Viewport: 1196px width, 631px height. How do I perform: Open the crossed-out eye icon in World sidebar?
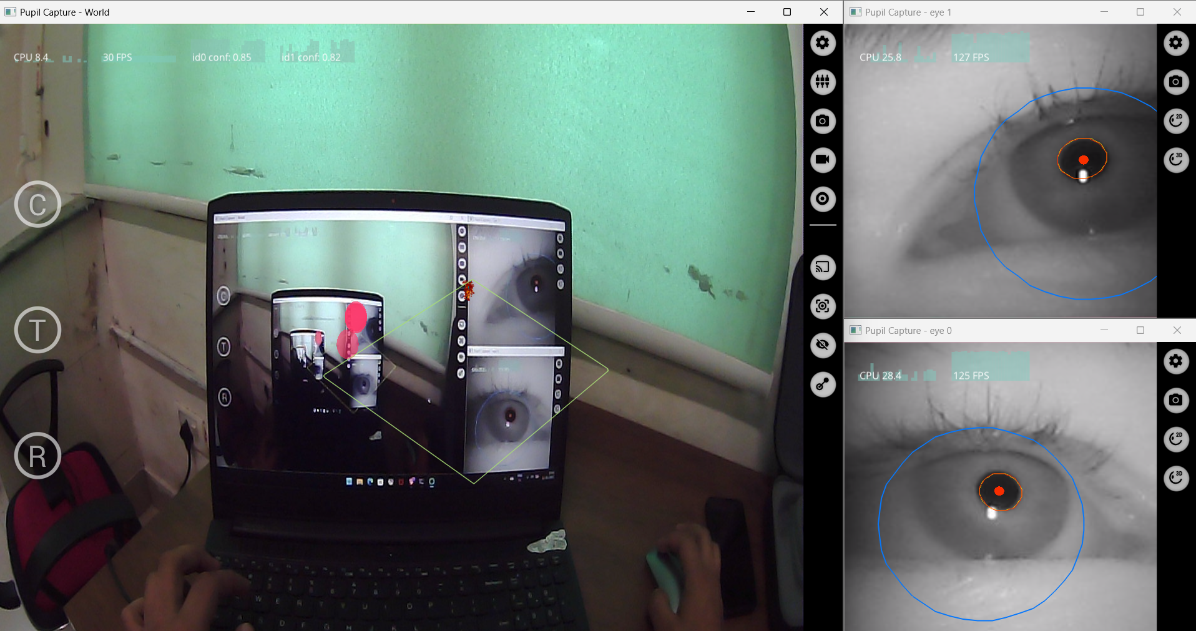click(823, 345)
